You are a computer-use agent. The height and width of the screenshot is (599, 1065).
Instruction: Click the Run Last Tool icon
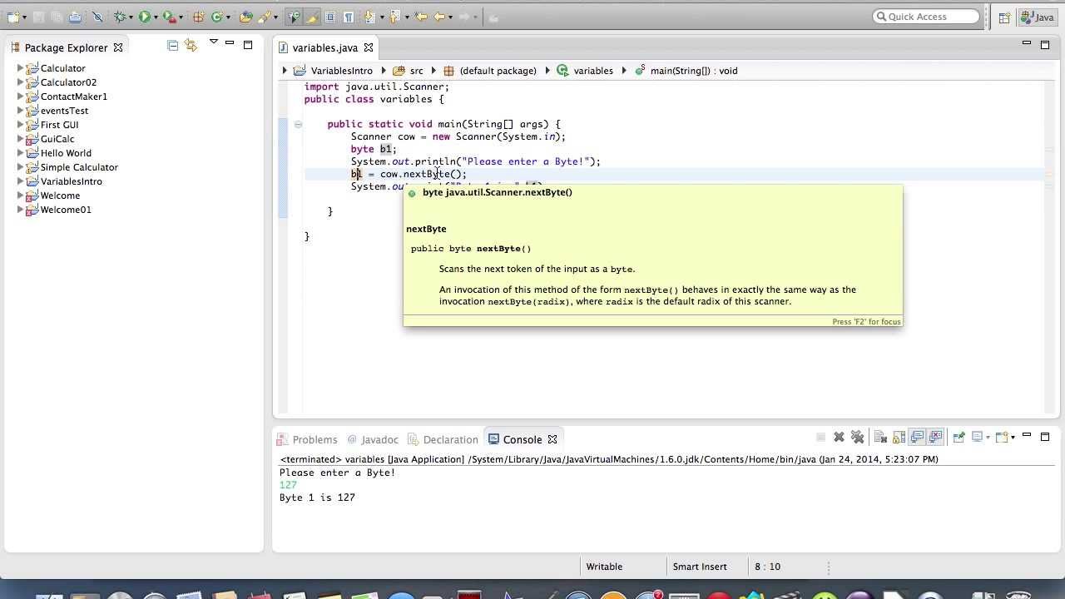point(169,17)
